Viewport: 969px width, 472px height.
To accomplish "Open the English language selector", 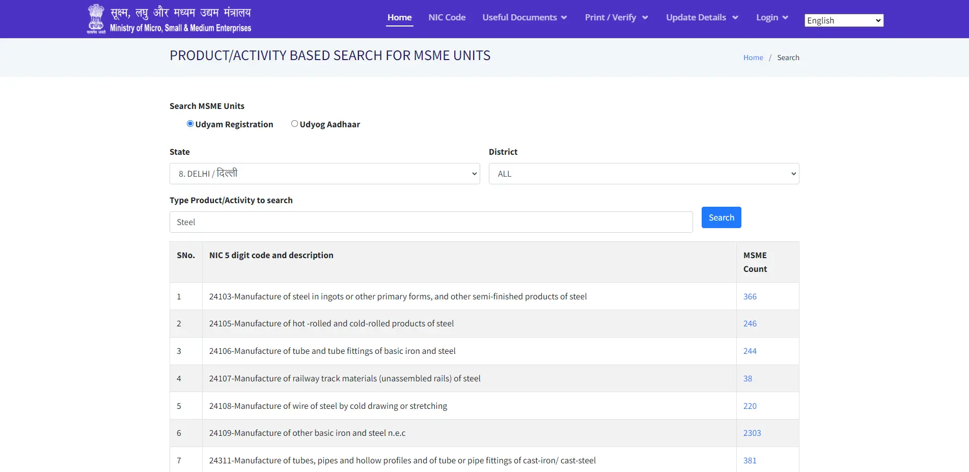I will [843, 20].
